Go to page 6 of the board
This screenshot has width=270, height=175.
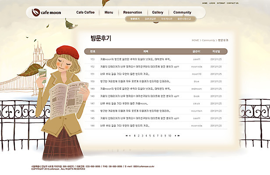[x=154, y=136]
